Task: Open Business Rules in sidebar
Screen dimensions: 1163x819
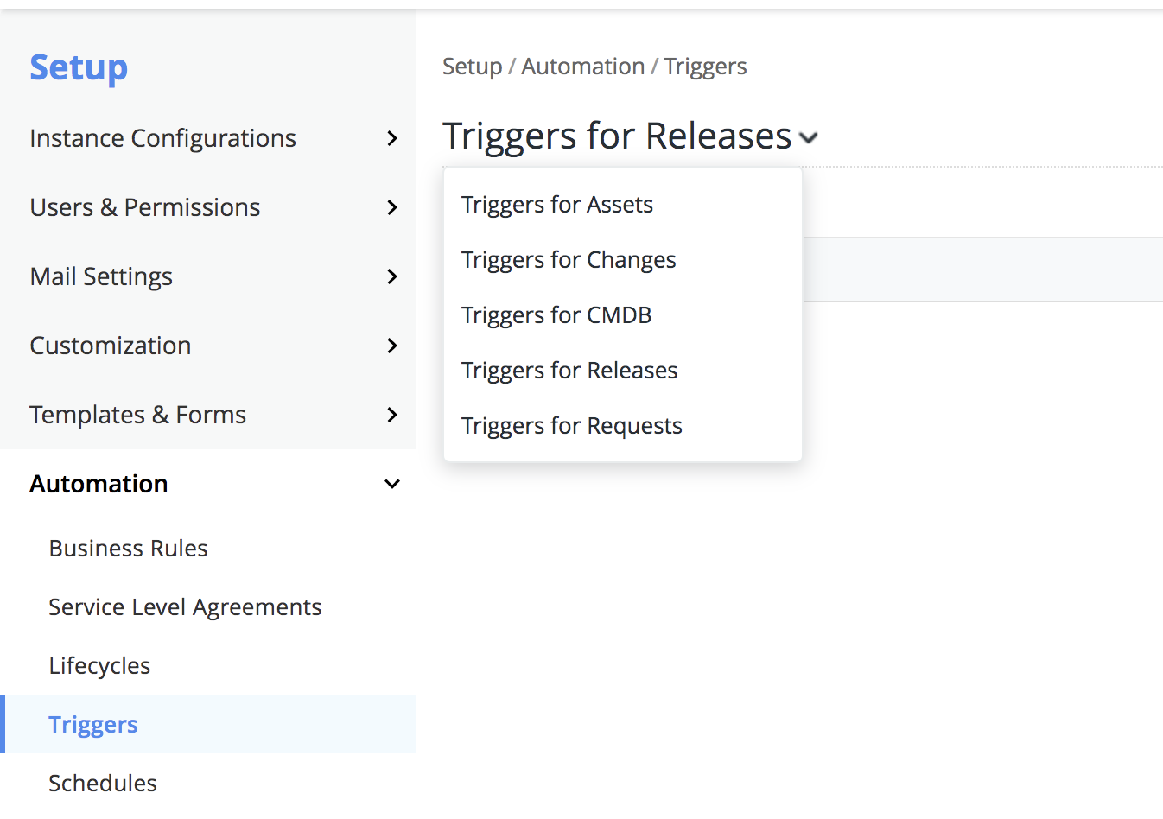Action: coord(128,549)
